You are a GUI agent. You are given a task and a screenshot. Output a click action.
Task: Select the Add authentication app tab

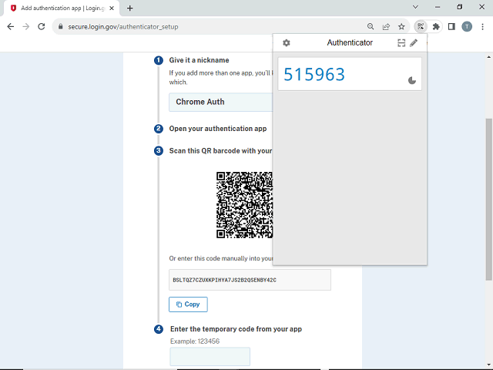click(62, 8)
